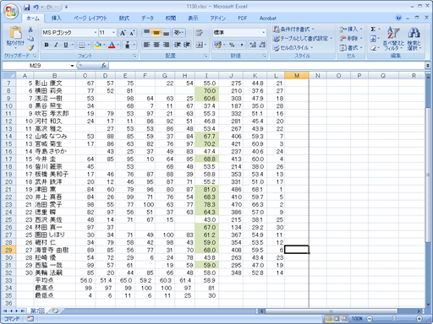Align text left

(146, 45)
